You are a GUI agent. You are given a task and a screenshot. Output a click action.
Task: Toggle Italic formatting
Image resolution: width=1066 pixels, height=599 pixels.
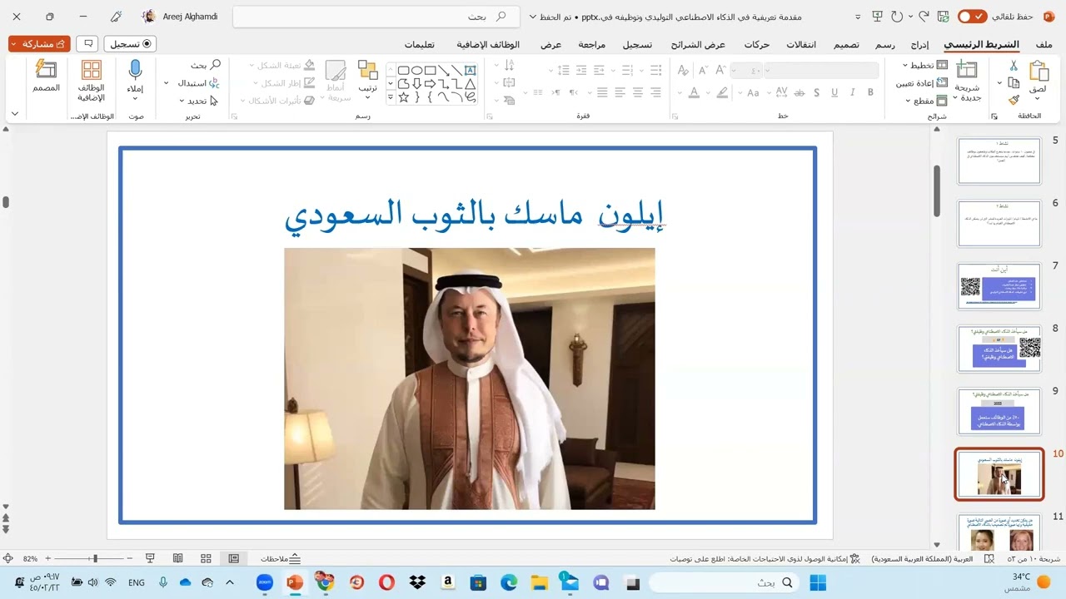pos(853,92)
